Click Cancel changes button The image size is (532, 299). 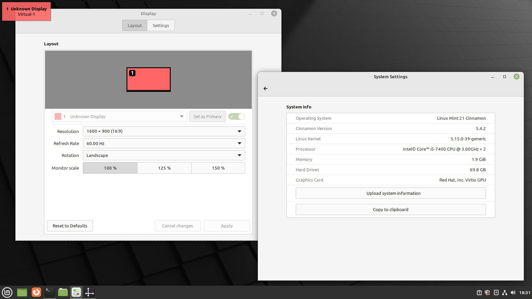[177, 226]
